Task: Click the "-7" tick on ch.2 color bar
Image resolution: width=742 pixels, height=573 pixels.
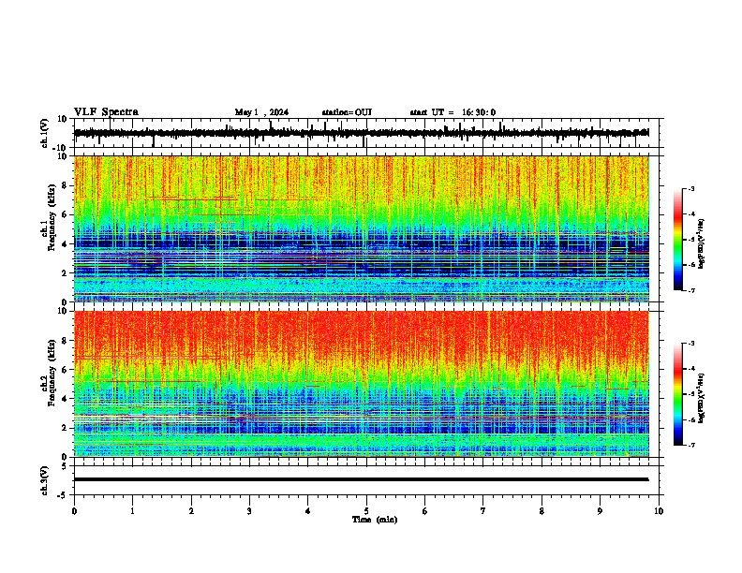Action: [691, 445]
